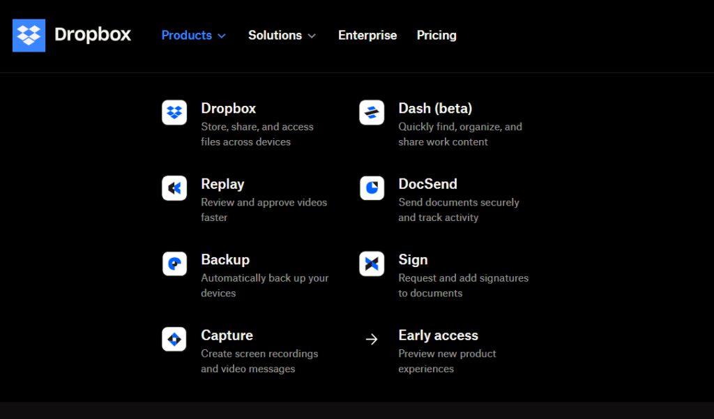Open the Sign product icon
Screen dimensions: 714x419
coord(372,264)
